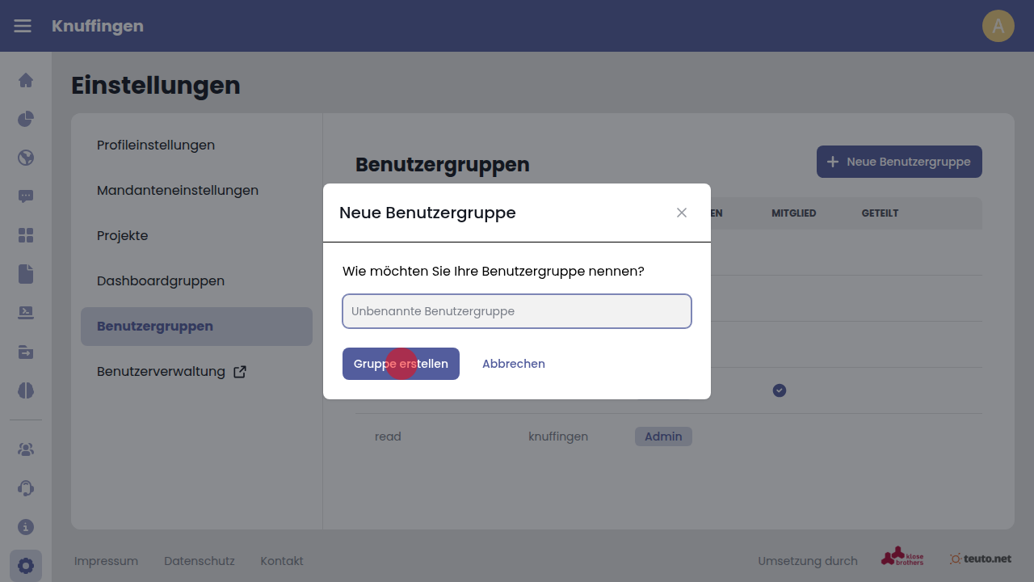Go to home via sidebar icon

(x=26, y=80)
